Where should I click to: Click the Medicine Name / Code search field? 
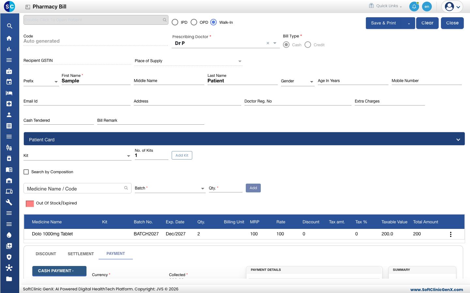[77, 188]
